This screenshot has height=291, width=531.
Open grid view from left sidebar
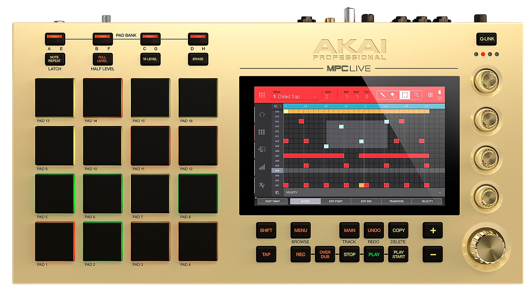tap(262, 132)
